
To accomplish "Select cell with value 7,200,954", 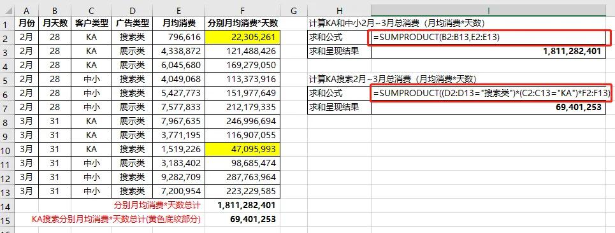I will click(178, 191).
